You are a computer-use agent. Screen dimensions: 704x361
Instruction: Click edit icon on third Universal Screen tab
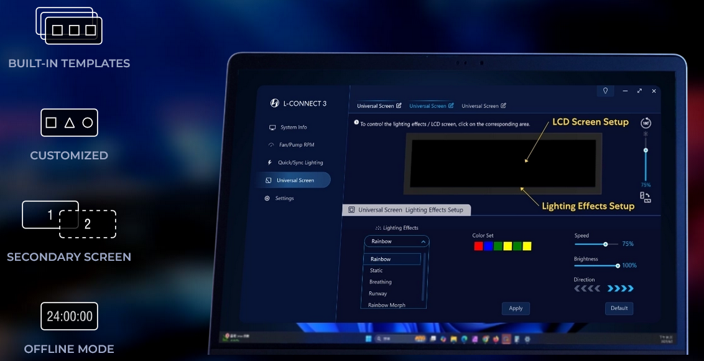503,106
